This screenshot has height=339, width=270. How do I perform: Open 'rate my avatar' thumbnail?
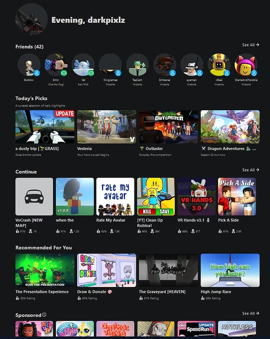(x=115, y=197)
